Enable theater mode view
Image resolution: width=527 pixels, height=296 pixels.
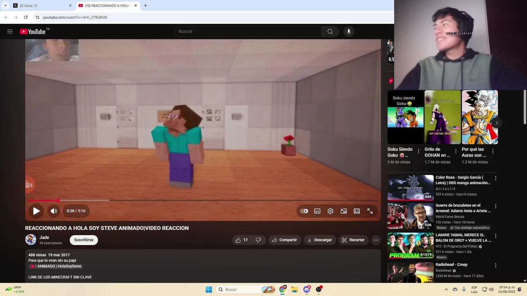(x=357, y=211)
